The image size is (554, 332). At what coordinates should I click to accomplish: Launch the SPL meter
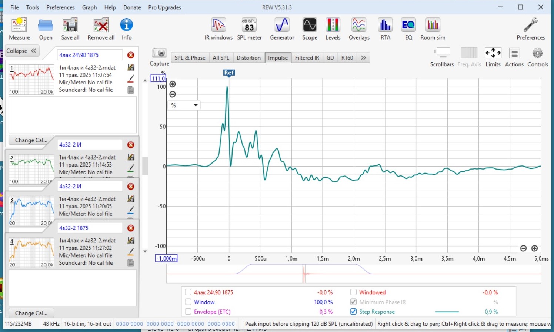point(249,29)
